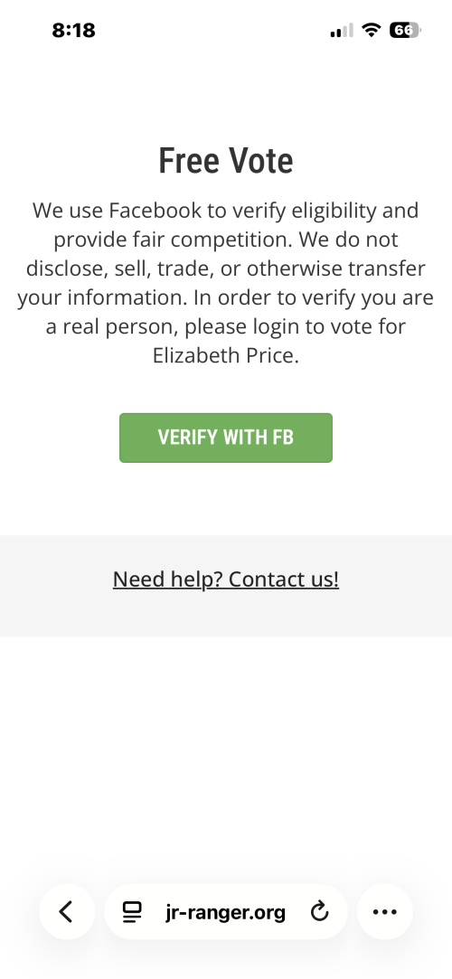Tap the battery level indicator
Image resolution: width=452 pixels, height=979 pixels.
click(405, 29)
